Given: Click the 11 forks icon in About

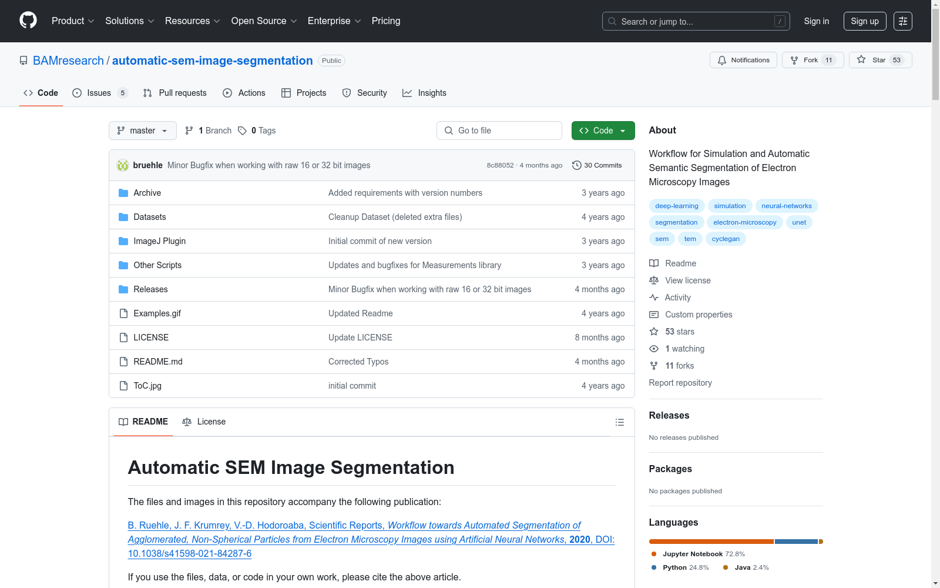Looking at the screenshot, I should pos(654,366).
